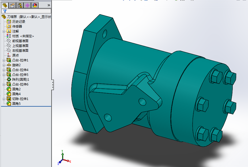Click the 原点 label
The image size is (248, 167).
tap(16, 55)
